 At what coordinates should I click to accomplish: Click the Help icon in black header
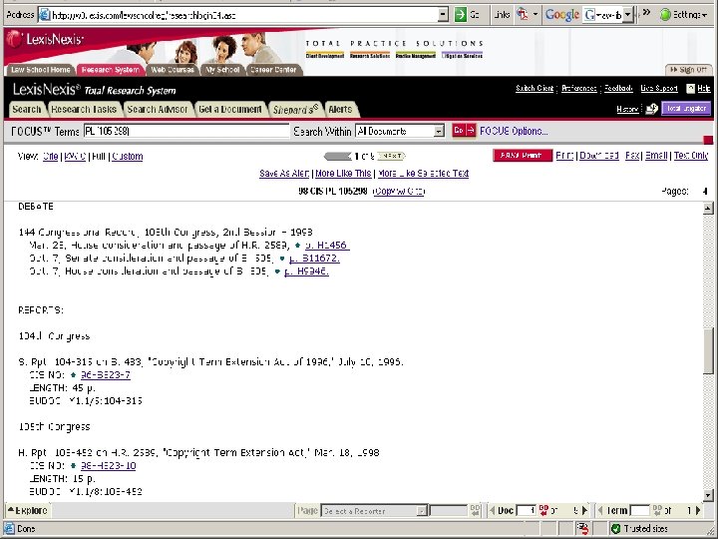tap(690, 89)
